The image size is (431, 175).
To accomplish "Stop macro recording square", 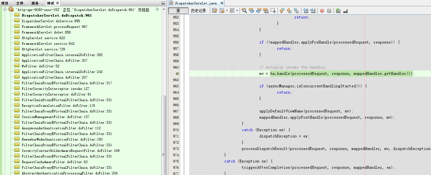I will tap(329, 11).
